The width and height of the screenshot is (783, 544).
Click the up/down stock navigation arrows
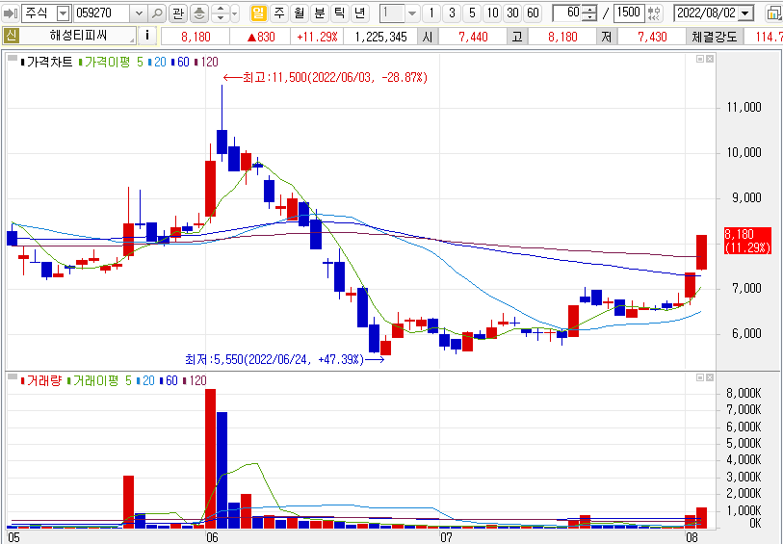pos(221,13)
